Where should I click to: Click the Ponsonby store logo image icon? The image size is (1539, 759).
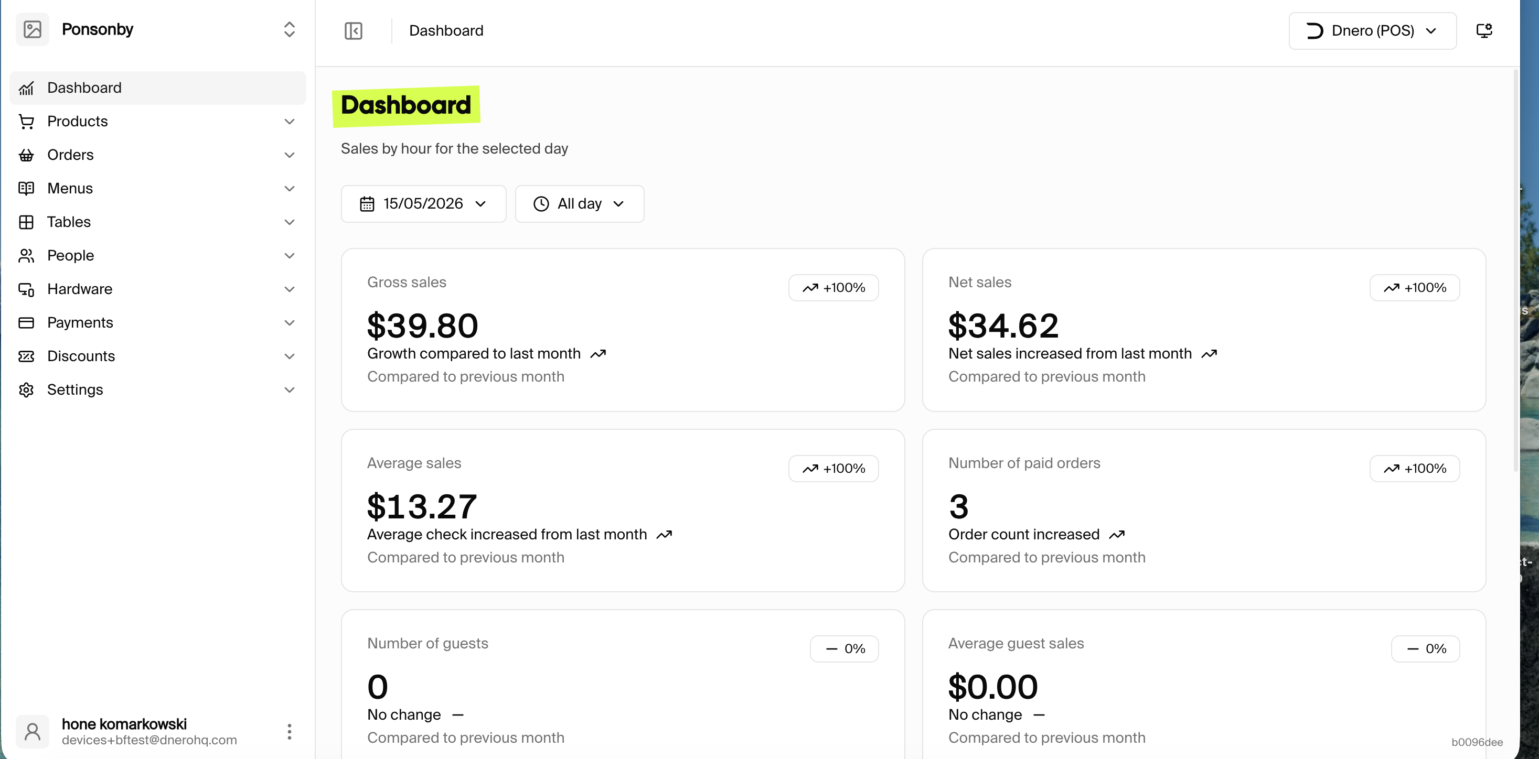pos(33,29)
